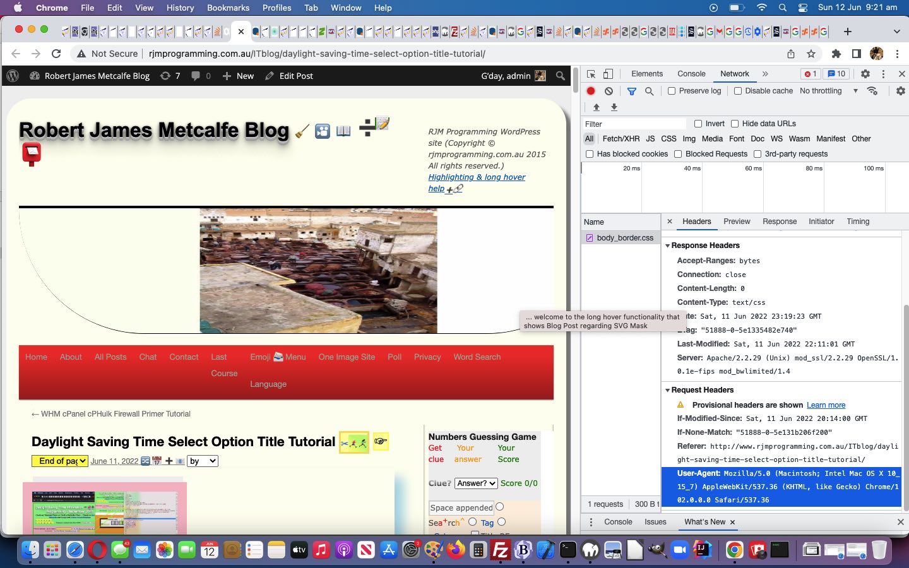Filter requests by Fetch/XHR
This screenshot has width=909, height=568.
[621, 139]
